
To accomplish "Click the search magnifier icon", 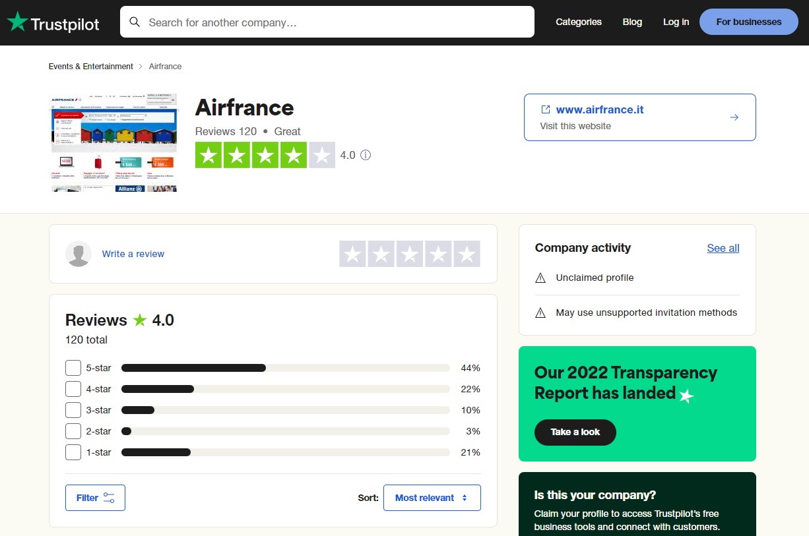I will 135,22.
